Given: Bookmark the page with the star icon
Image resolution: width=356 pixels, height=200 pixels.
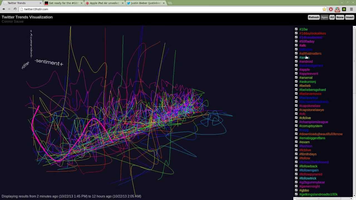Looking at the screenshot, I should coord(324,9).
